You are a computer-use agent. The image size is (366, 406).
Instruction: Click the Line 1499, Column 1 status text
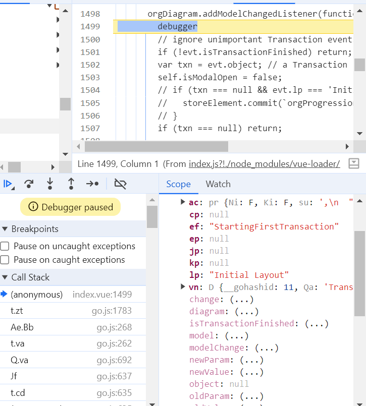pos(118,164)
